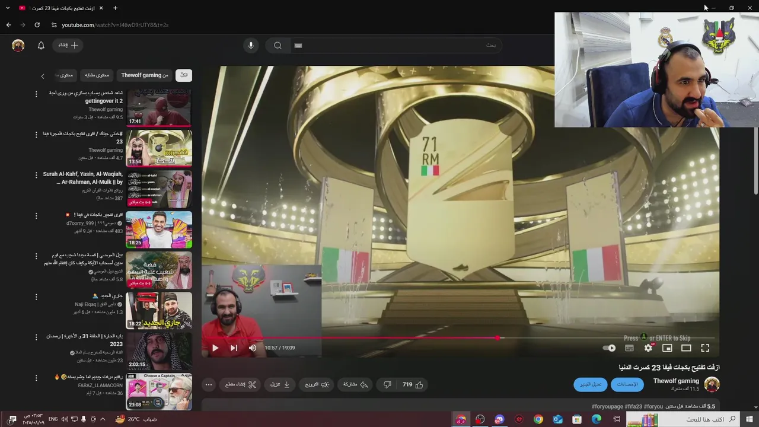Screen dimensions: 759x427
Task: Focus the YouTube search input field
Action: pyautogui.click(x=396, y=45)
